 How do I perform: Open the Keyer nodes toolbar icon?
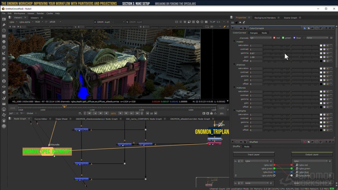[4, 53]
